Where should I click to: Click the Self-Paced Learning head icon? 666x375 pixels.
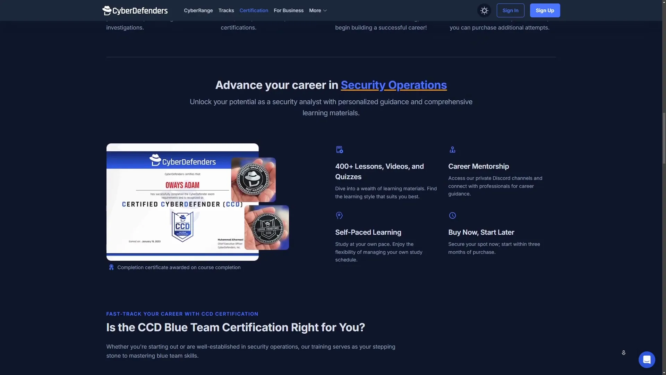point(339,216)
